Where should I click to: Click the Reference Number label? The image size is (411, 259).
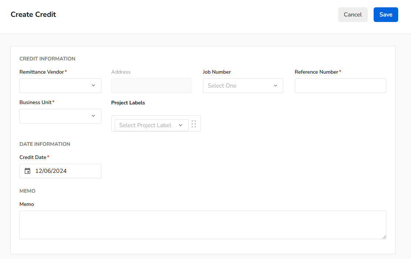(316, 72)
